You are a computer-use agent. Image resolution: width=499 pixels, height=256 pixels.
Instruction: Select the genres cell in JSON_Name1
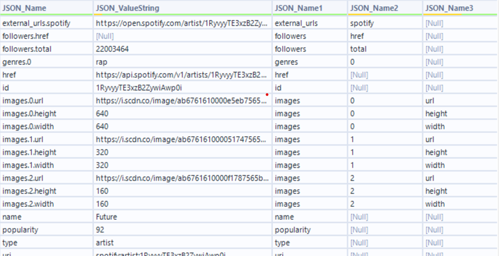click(x=310, y=62)
